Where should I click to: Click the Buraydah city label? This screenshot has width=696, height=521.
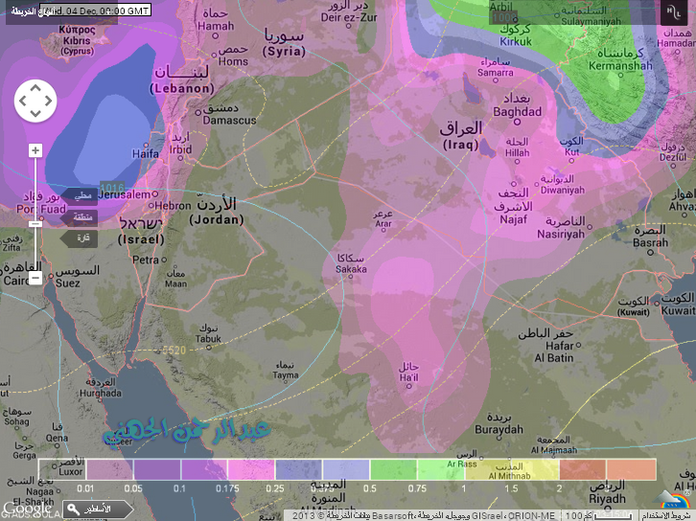point(499,429)
